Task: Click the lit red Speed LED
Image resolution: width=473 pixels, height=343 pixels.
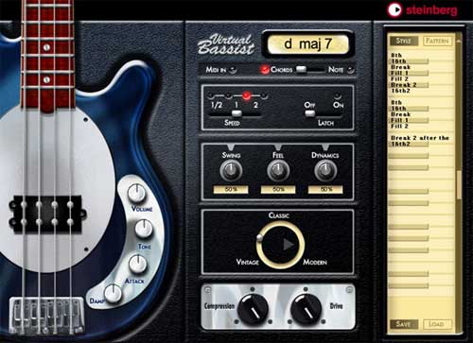Action: click(247, 95)
